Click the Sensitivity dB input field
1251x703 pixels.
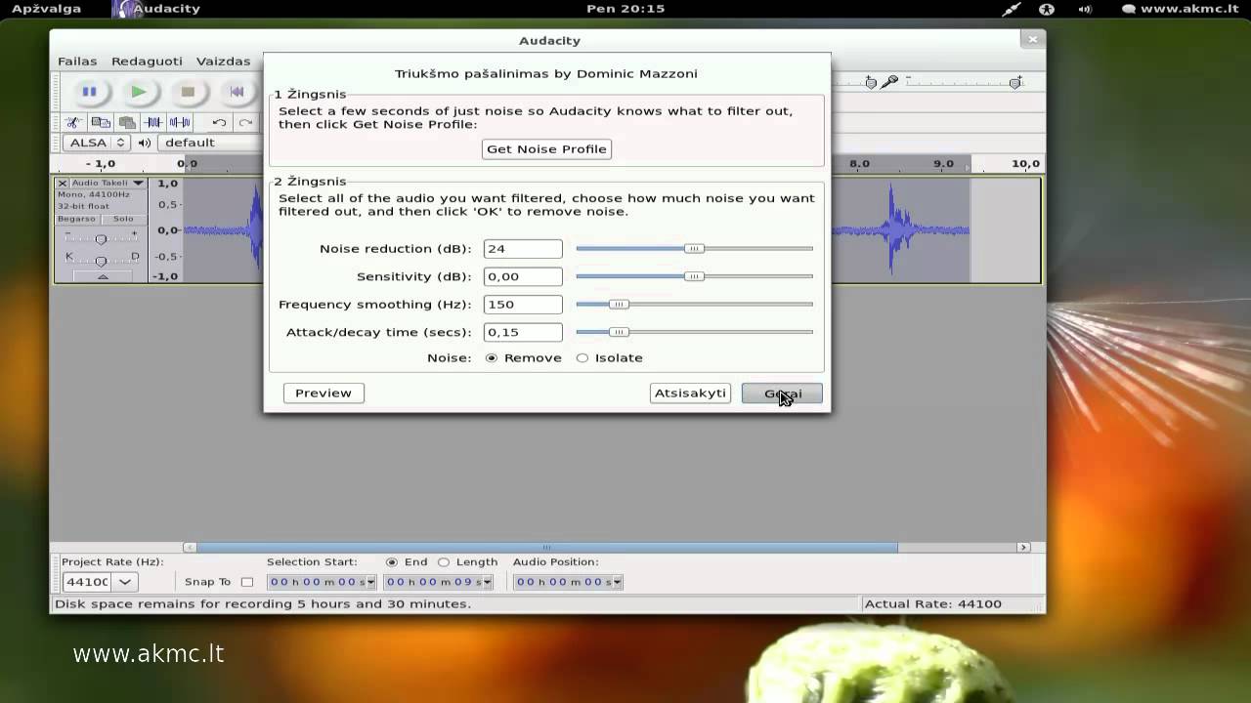click(x=523, y=276)
